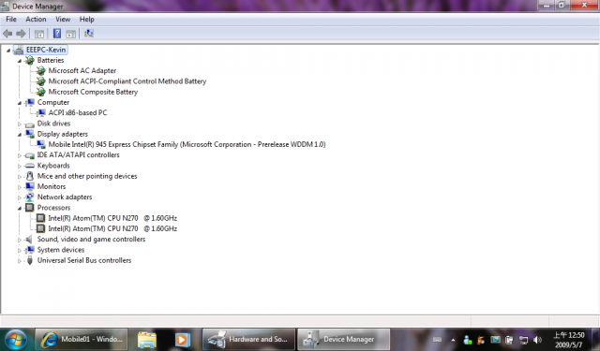Viewport: 600px width, 351px height.
Task: Open Windows Media Player from taskbar
Action: pyautogui.click(x=183, y=340)
